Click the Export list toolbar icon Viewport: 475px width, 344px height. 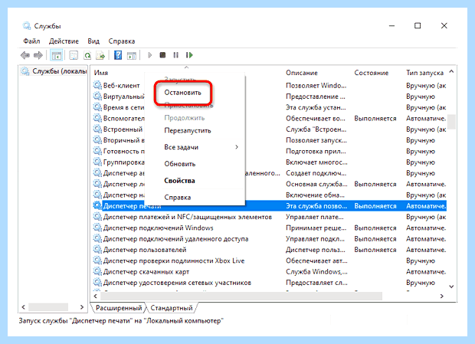click(100, 55)
